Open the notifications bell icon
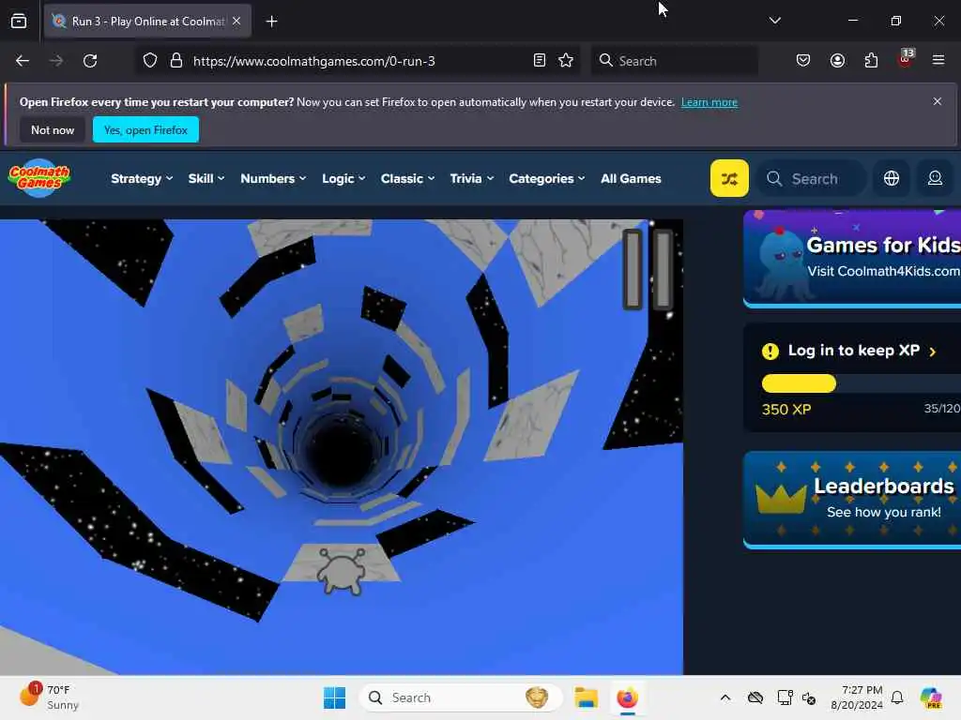The height and width of the screenshot is (720, 961). pyautogui.click(x=897, y=697)
